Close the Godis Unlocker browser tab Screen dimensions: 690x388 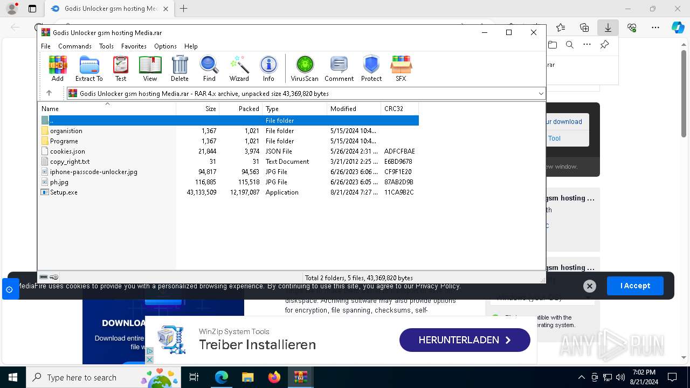click(165, 9)
